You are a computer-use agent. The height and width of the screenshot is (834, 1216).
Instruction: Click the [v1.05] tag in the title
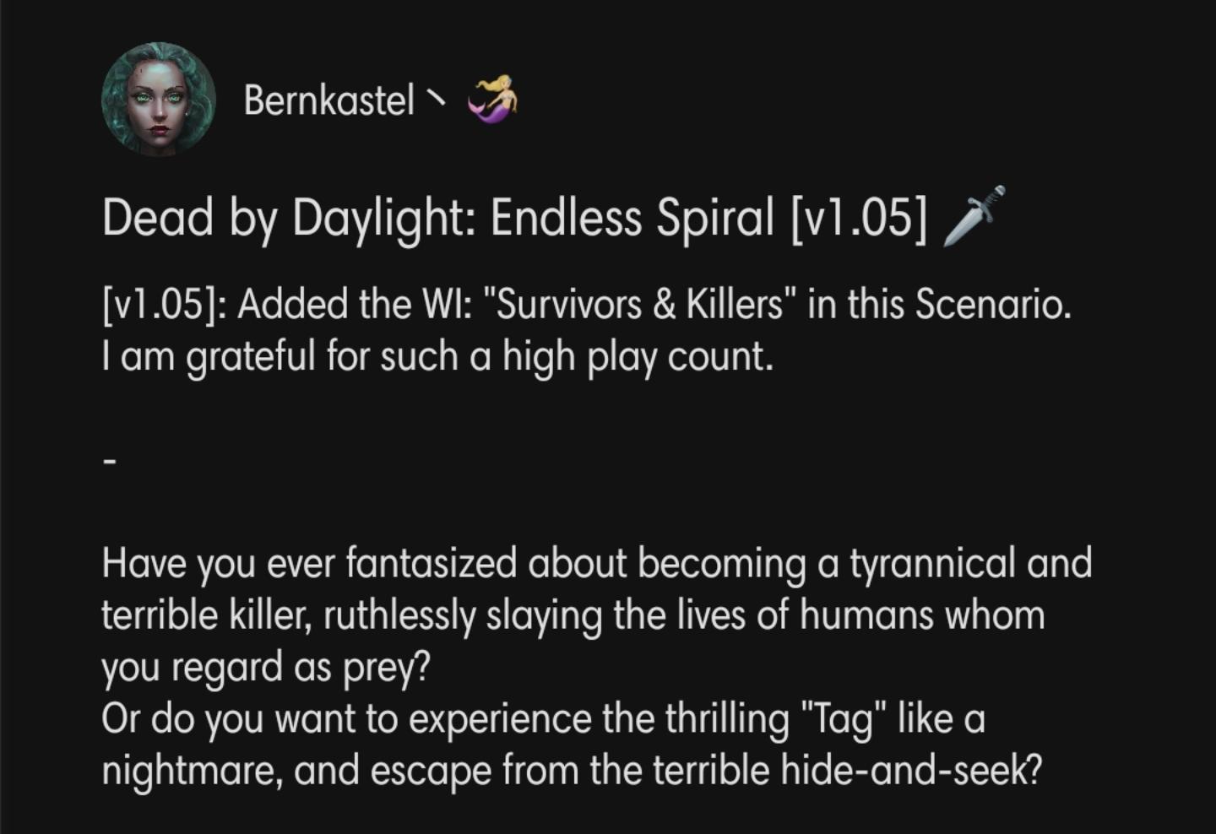(x=859, y=219)
